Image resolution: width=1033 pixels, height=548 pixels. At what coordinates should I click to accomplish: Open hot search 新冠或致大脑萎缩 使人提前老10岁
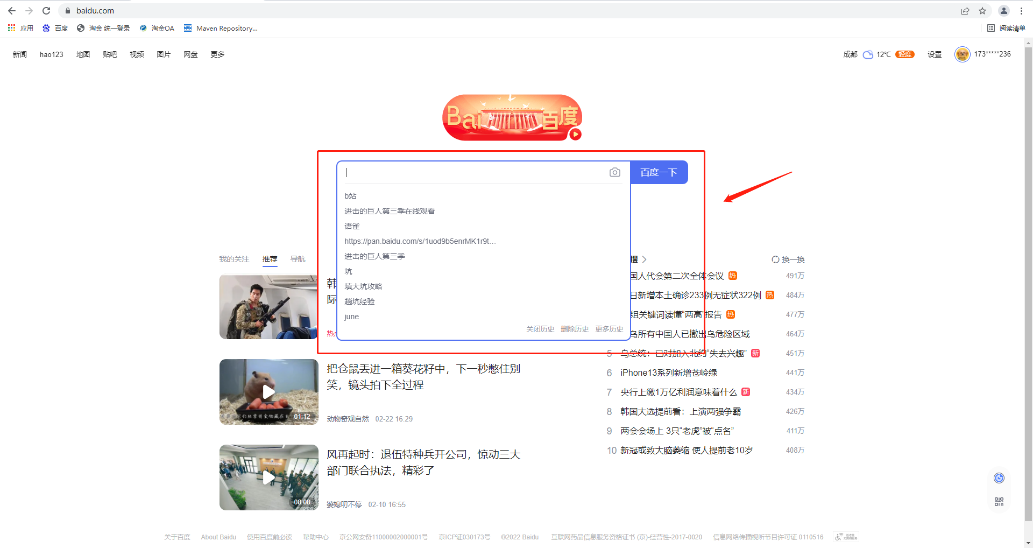[x=687, y=450]
